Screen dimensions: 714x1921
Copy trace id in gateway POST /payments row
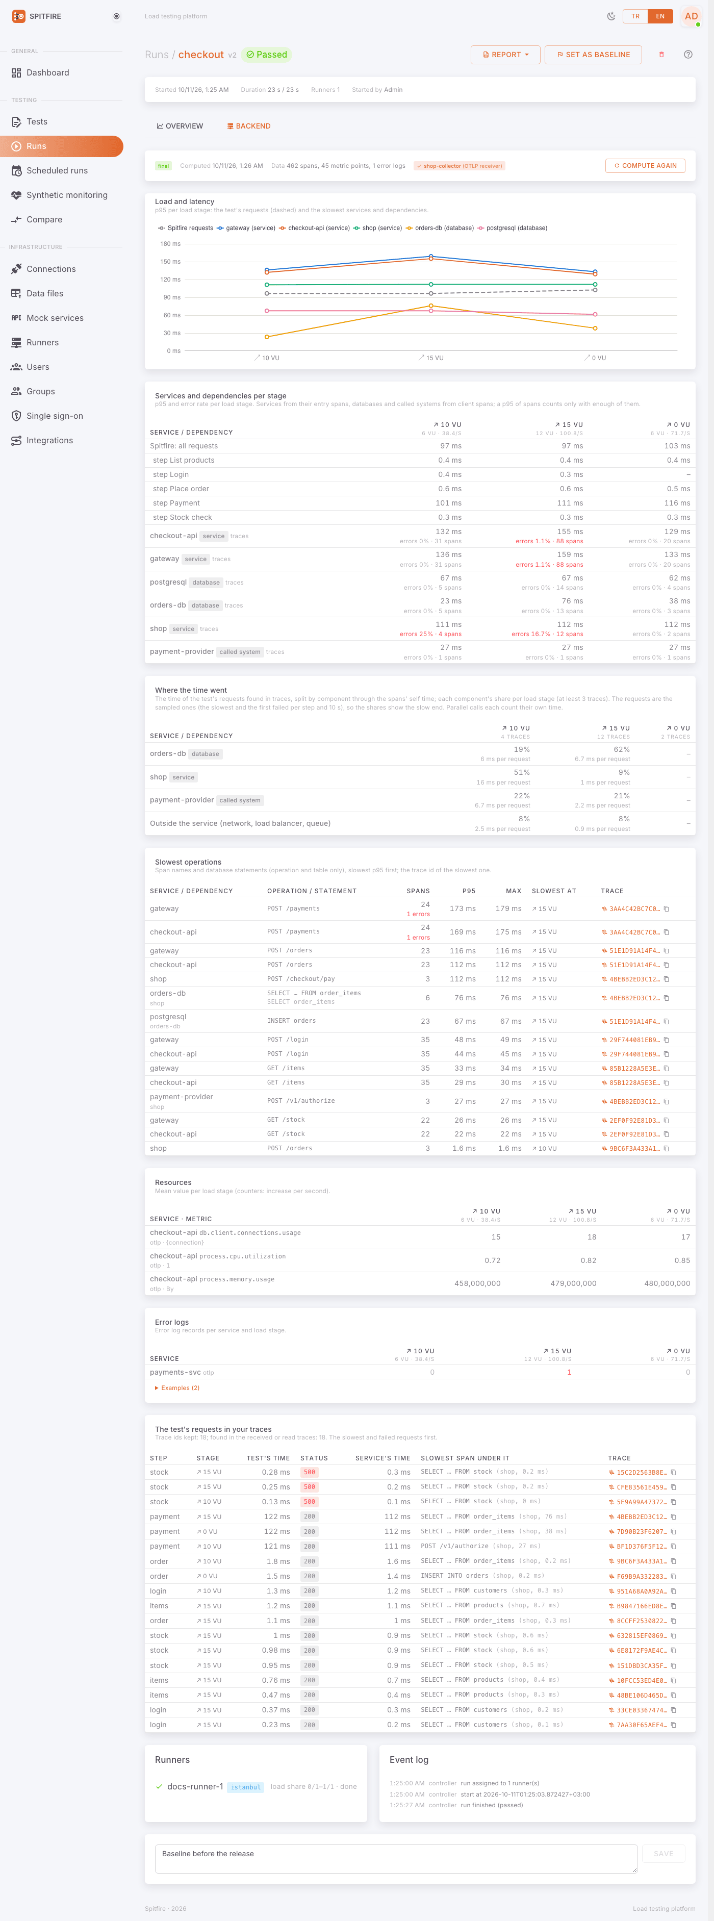(x=666, y=909)
